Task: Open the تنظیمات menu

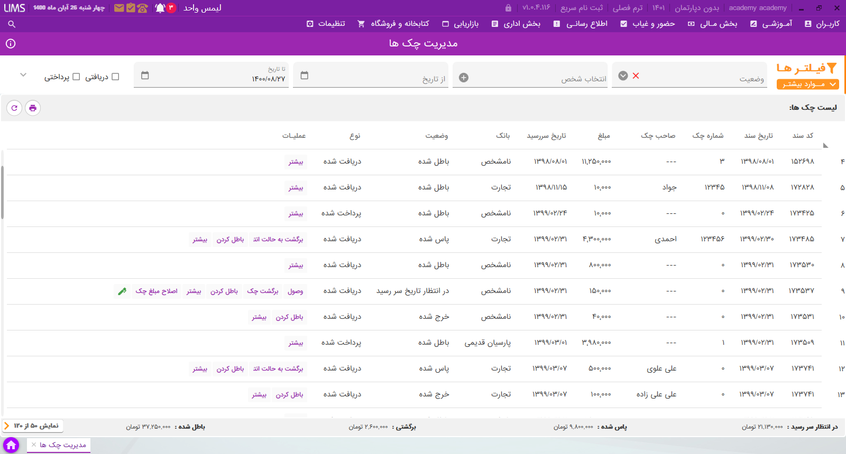Action: [x=326, y=24]
